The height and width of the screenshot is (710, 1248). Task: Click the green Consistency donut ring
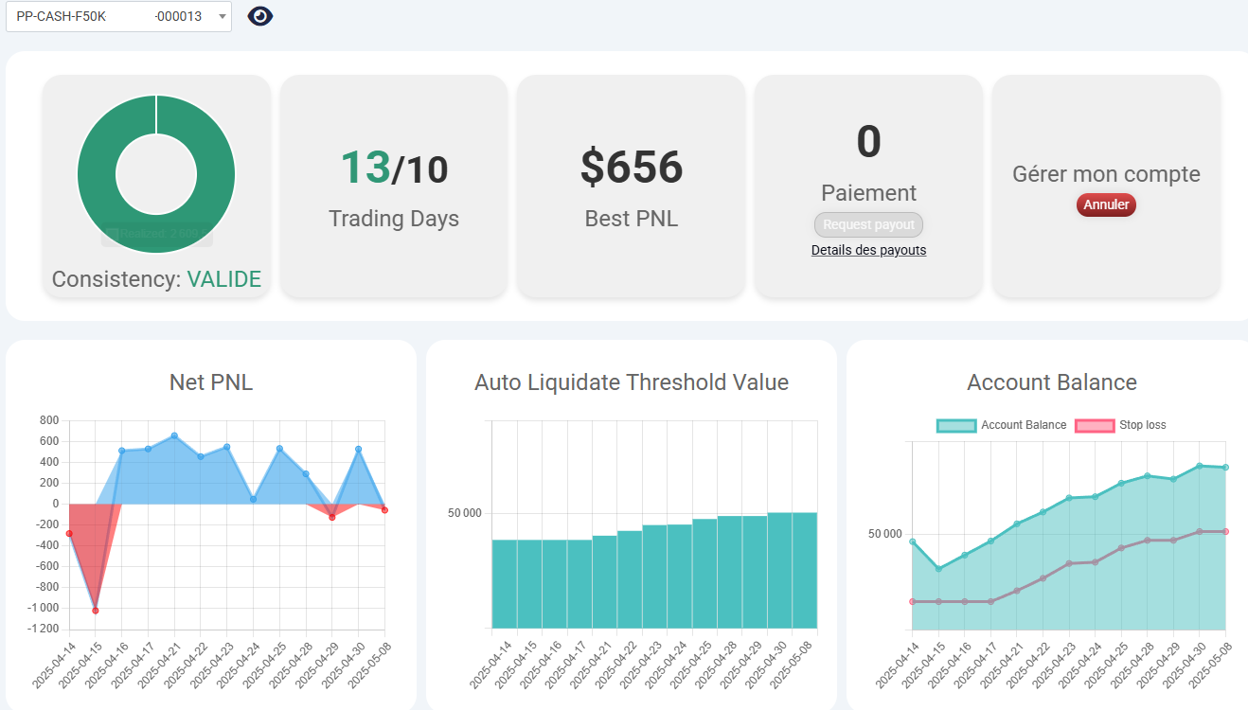[98, 175]
